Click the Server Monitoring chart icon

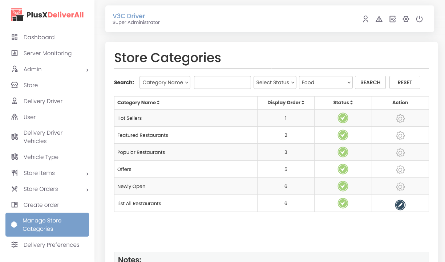coord(15,53)
